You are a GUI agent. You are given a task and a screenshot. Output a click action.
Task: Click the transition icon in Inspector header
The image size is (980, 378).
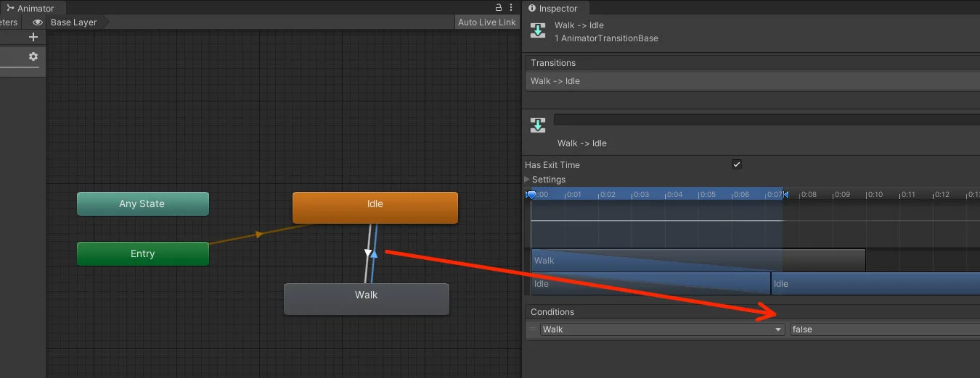(x=537, y=30)
